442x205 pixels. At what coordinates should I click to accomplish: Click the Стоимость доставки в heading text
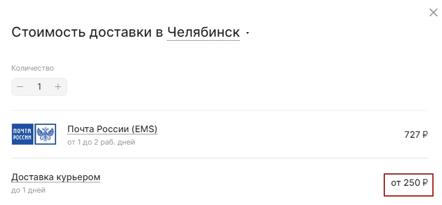coord(87,32)
